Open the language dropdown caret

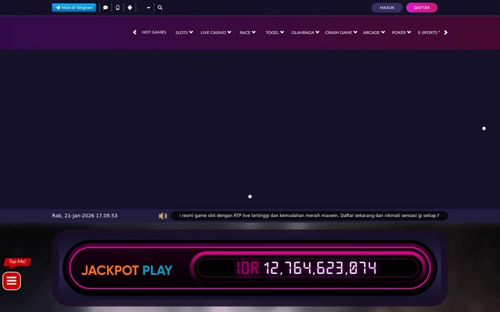(149, 8)
